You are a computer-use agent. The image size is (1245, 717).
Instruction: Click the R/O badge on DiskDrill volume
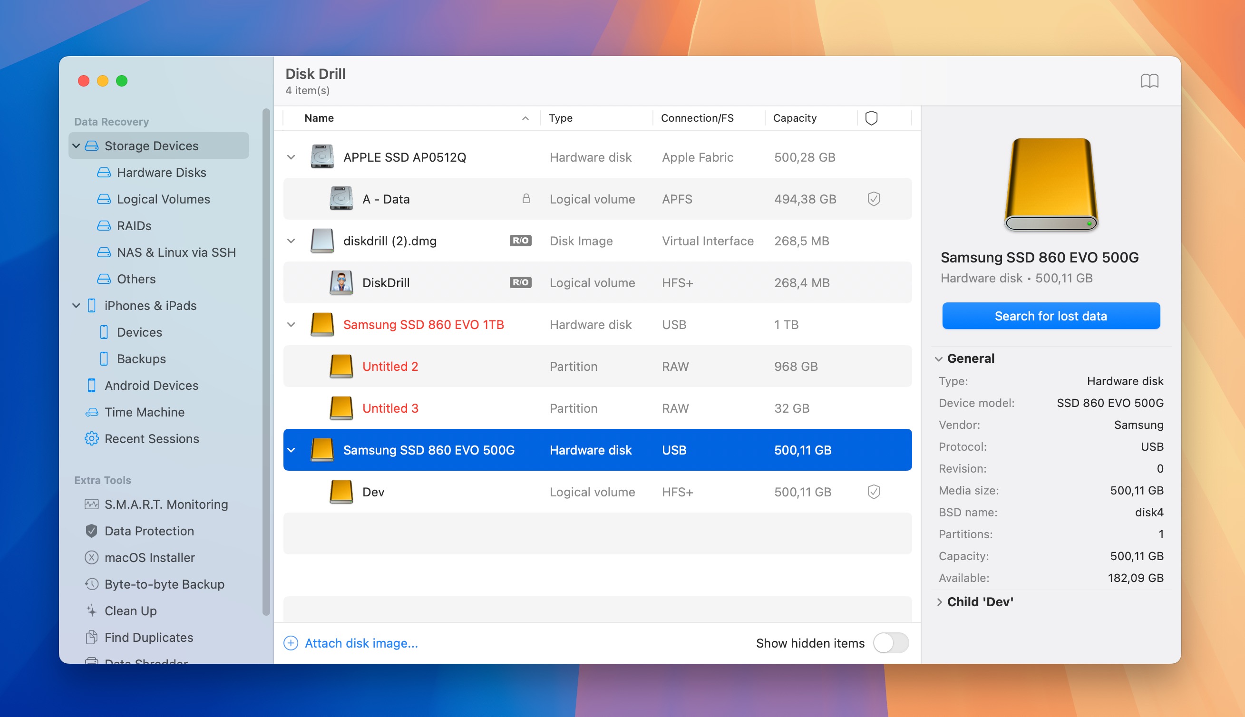click(520, 282)
